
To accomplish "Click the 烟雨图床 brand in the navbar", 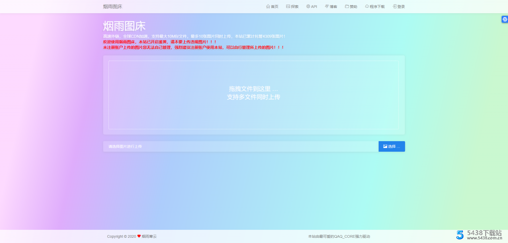I will (x=112, y=7).
